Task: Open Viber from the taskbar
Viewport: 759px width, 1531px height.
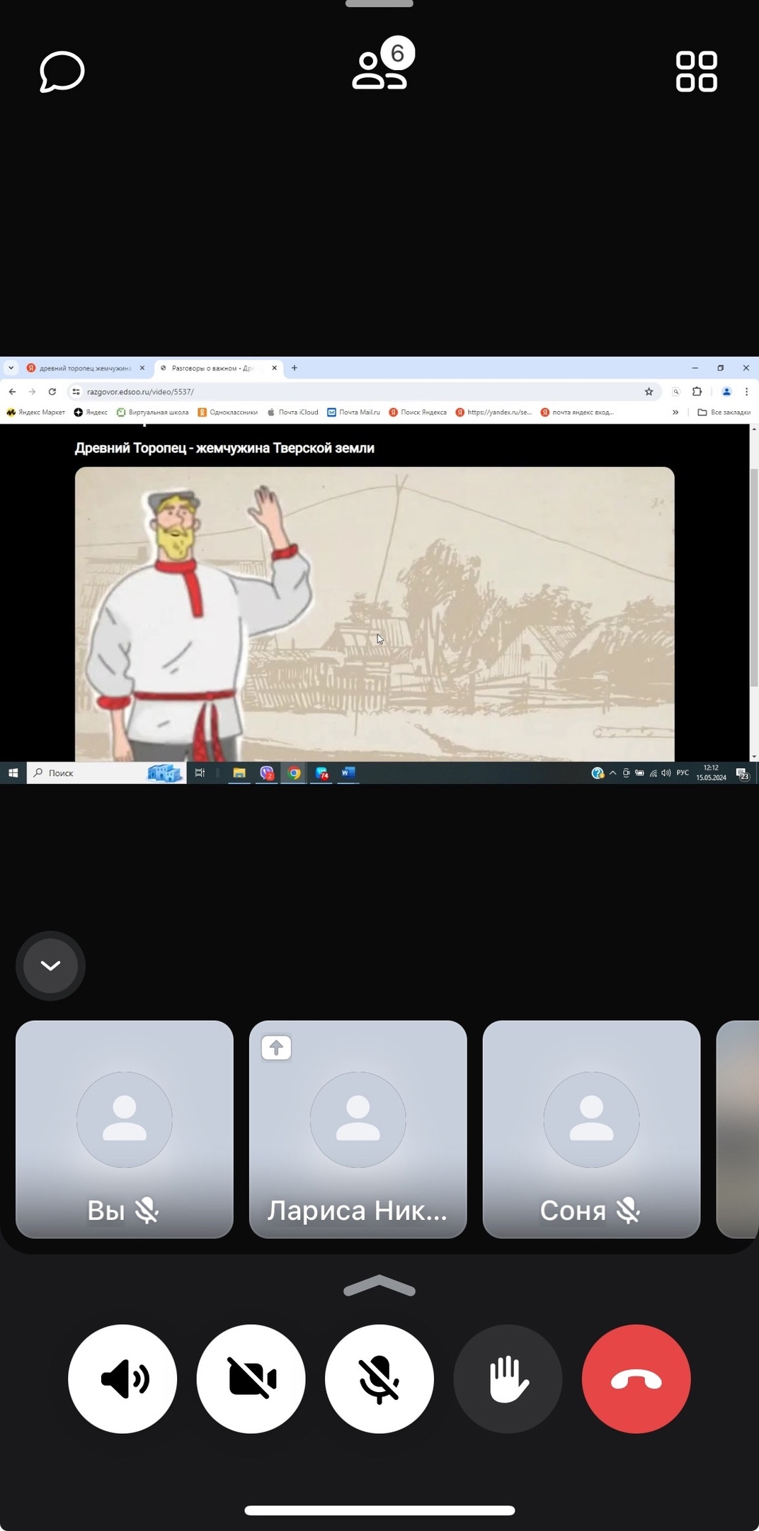Action: [x=267, y=773]
